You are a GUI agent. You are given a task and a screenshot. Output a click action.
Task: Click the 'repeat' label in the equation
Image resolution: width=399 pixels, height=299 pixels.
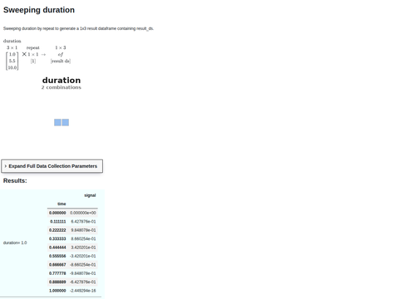(33, 47)
